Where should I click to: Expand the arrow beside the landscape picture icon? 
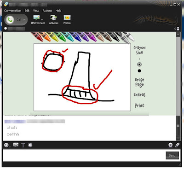[42, 20]
